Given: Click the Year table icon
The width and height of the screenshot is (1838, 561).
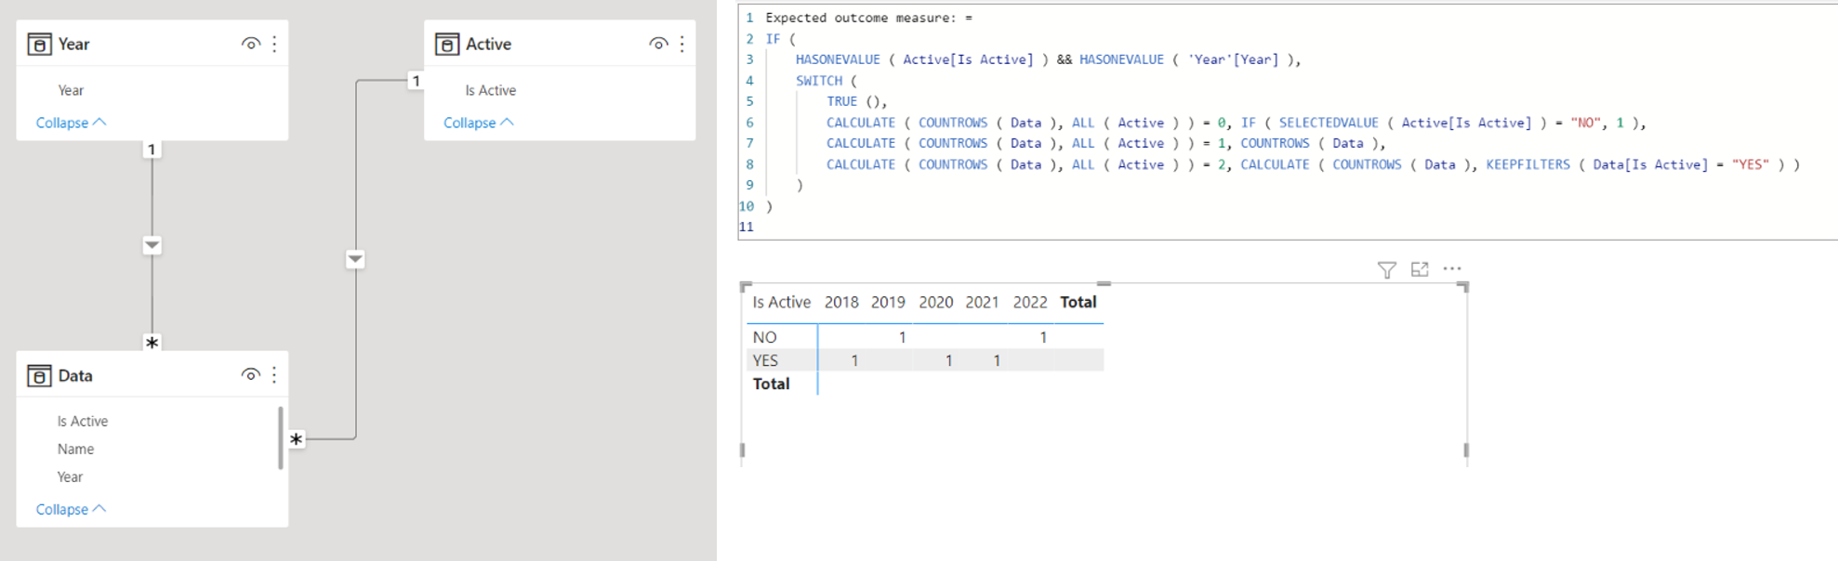Looking at the screenshot, I should 39,44.
